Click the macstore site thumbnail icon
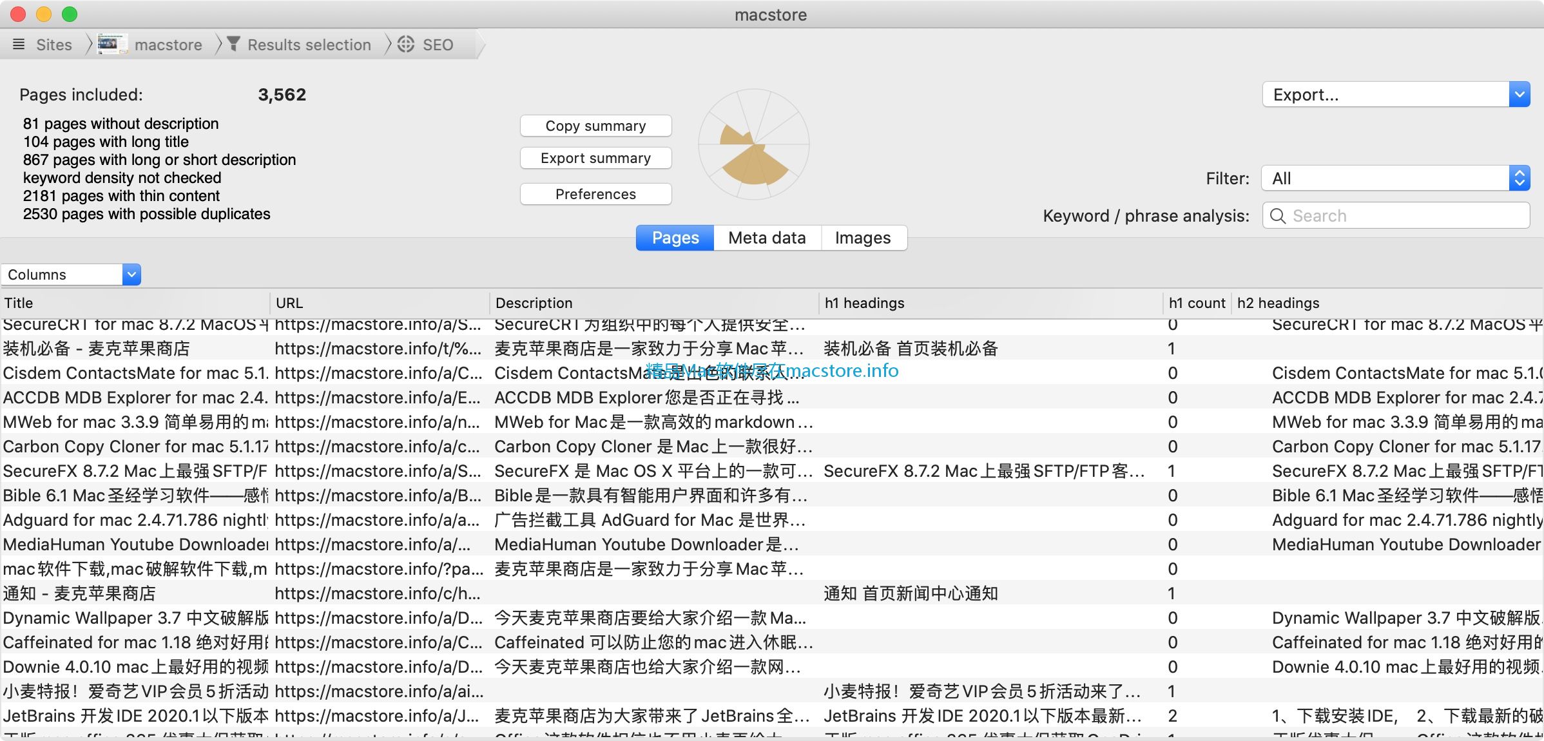 point(111,44)
